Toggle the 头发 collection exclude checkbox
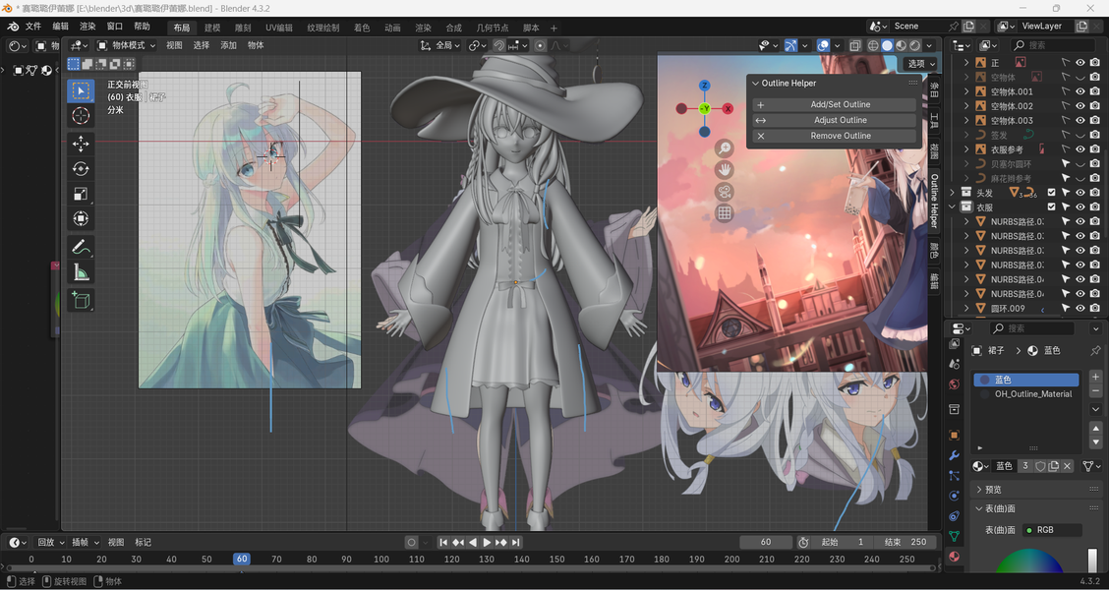 1052,193
